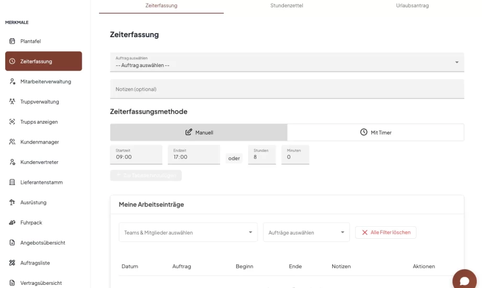Image resolution: width=482 pixels, height=288 pixels.
Task: Click the Ausrüstung crane icon
Action: pos(12,202)
